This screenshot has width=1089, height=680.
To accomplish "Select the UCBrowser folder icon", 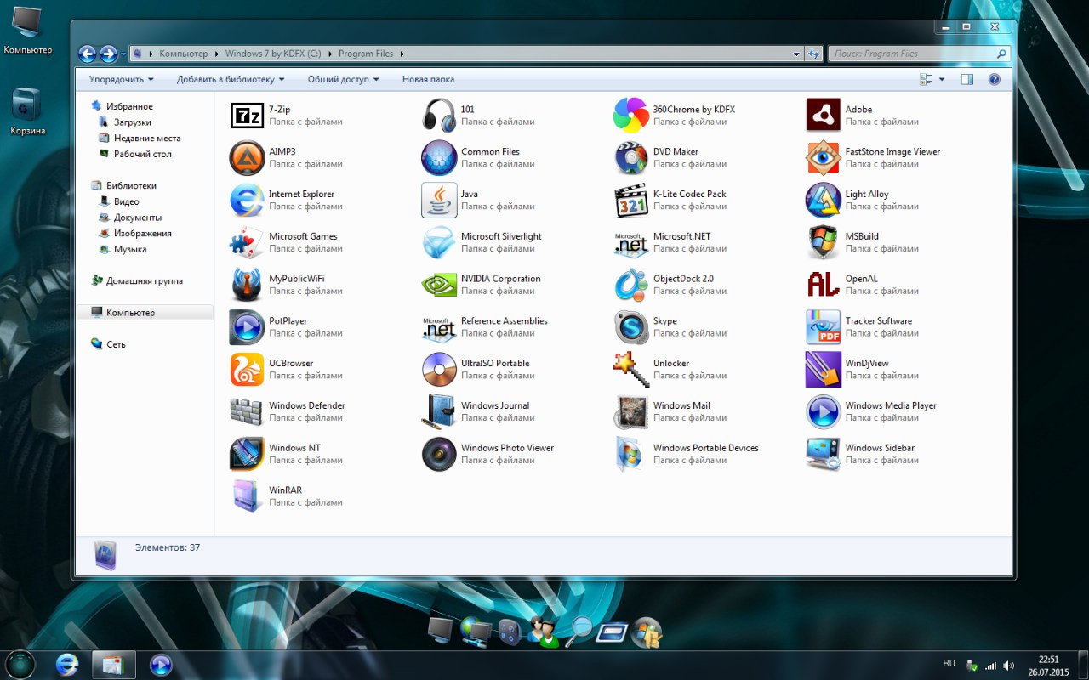I will (247, 370).
